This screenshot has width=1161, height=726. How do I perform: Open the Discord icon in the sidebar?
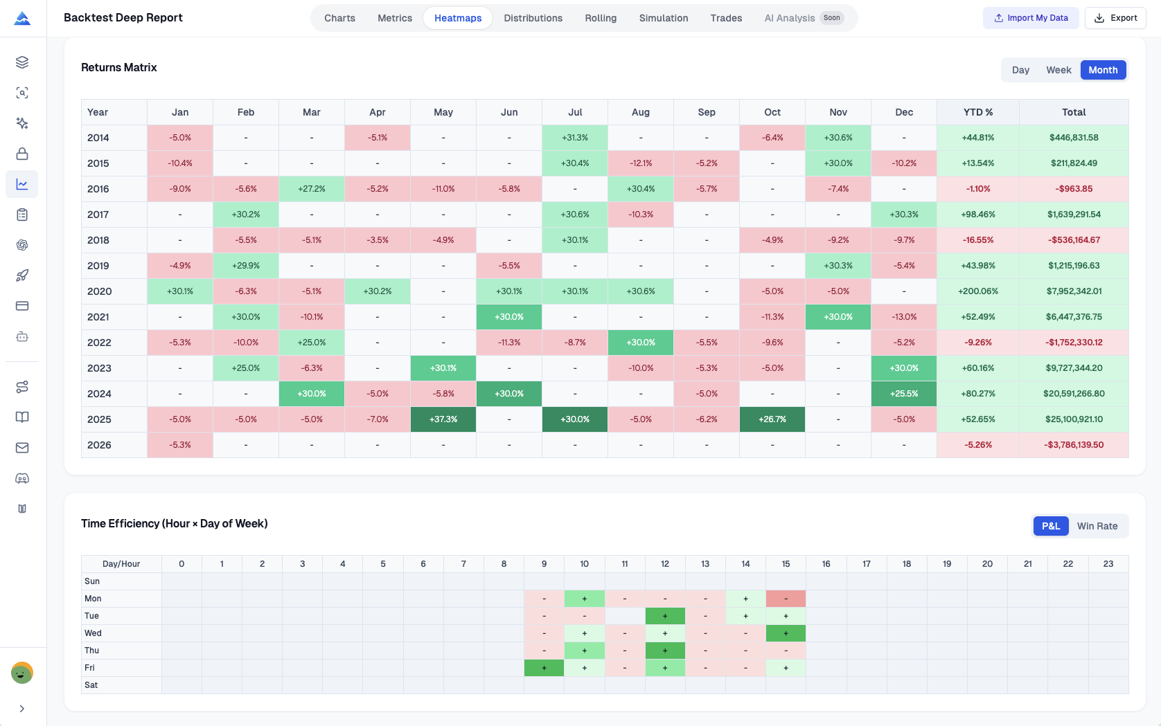point(21,478)
